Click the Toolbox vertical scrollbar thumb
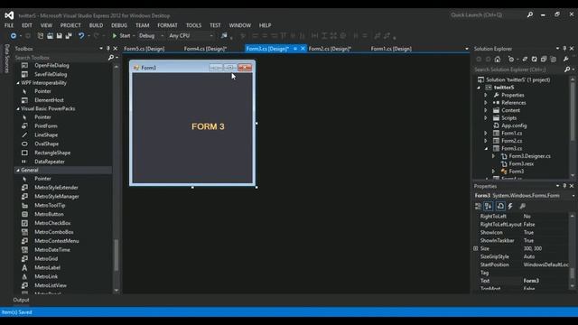The height and width of the screenshot is (325, 578). coord(117,255)
